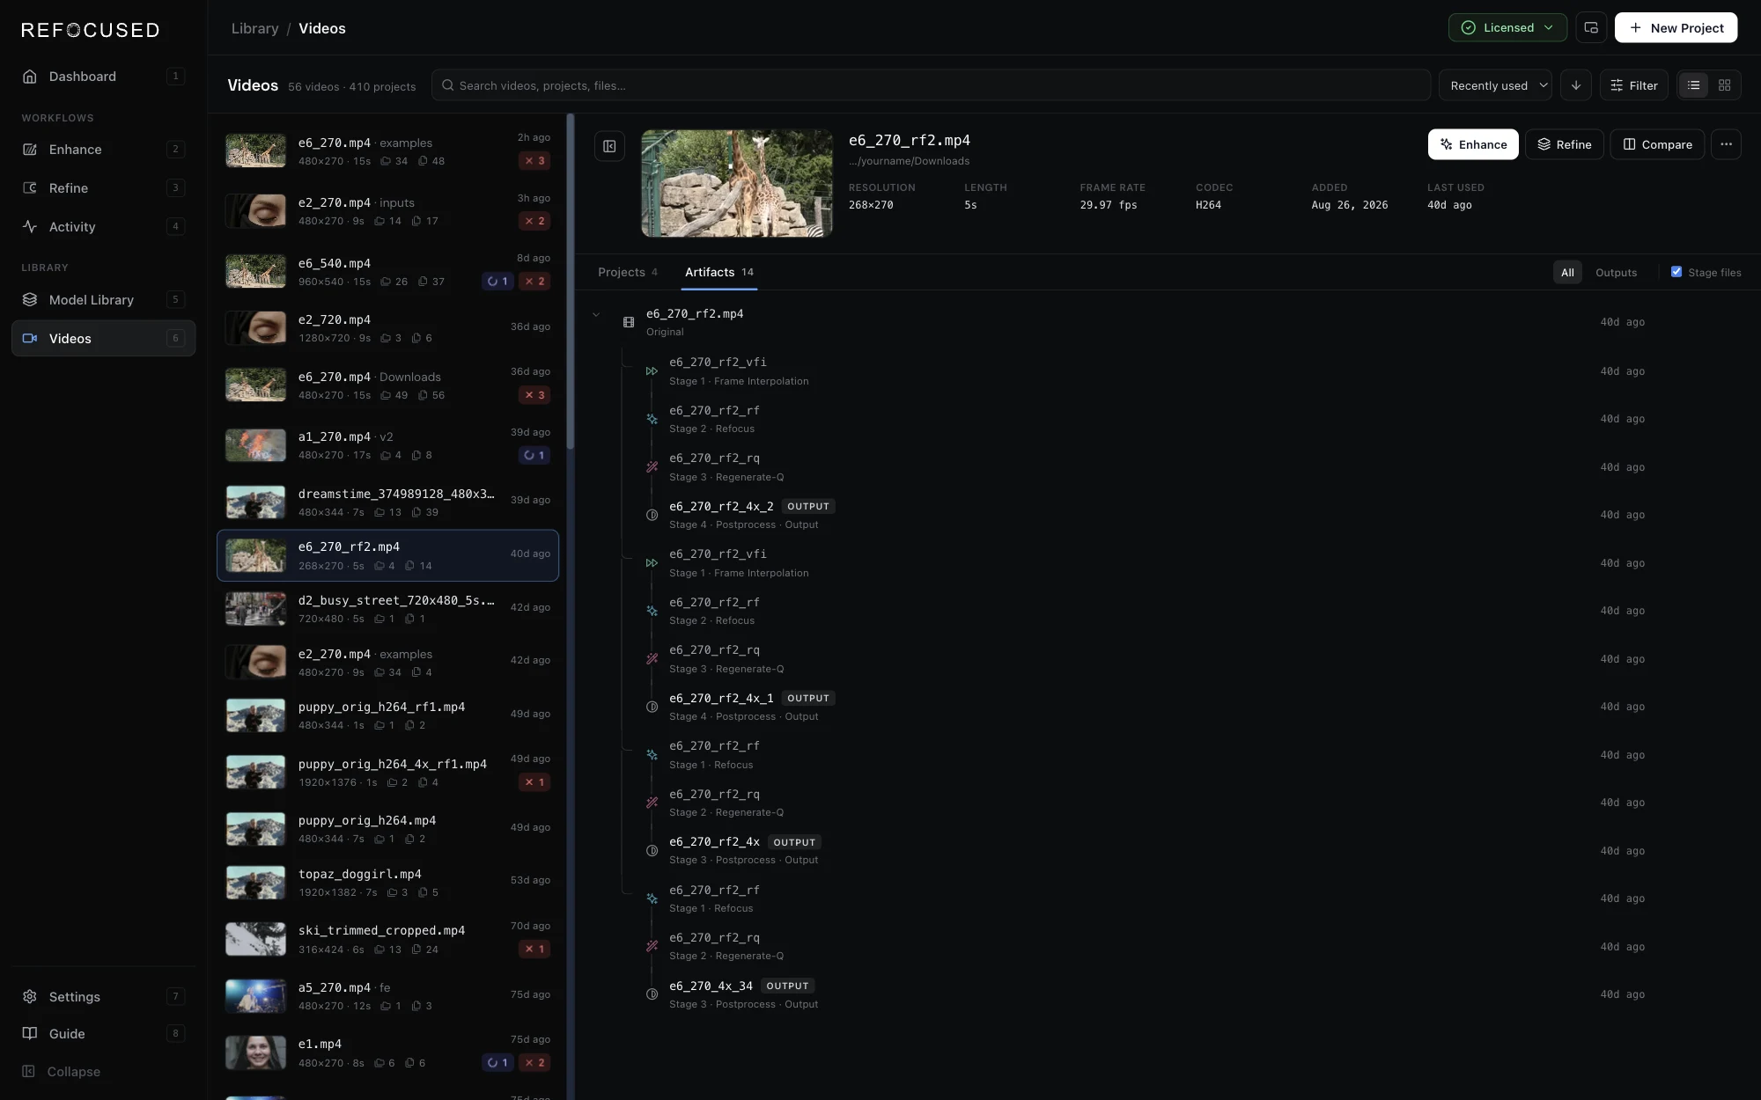The width and height of the screenshot is (1761, 1100).
Task: Click the output icon of e6_270_rf2_4x_2
Action: pyautogui.click(x=652, y=515)
